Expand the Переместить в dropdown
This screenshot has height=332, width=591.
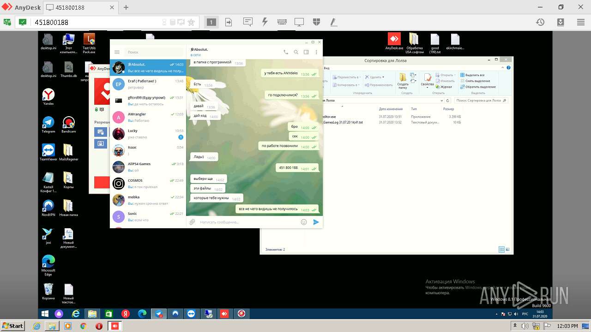click(x=360, y=77)
